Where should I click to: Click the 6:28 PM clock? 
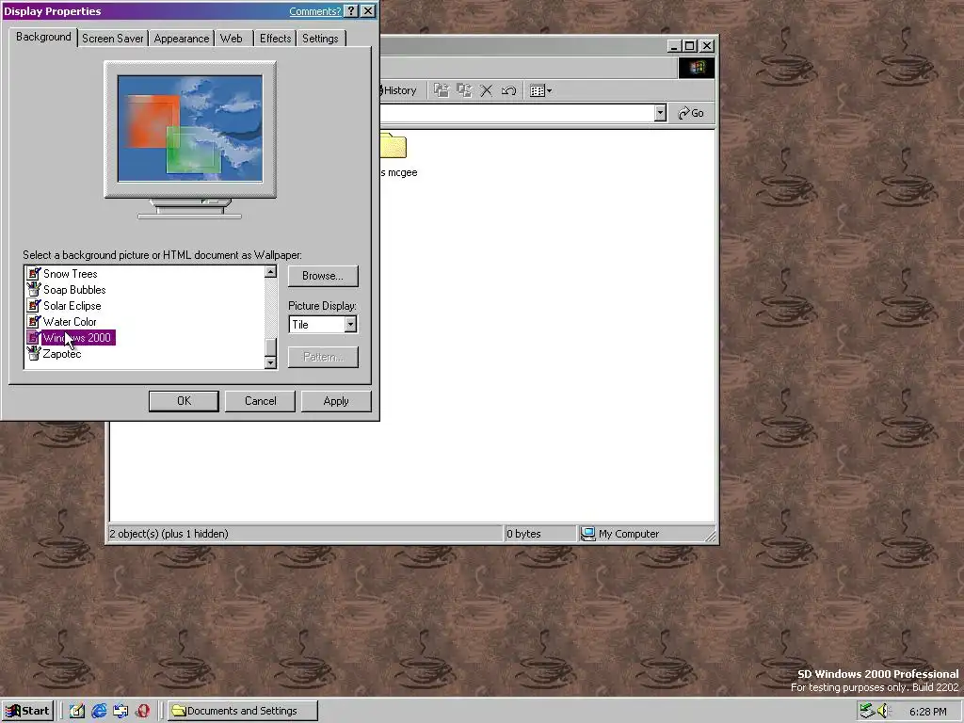[x=927, y=712]
